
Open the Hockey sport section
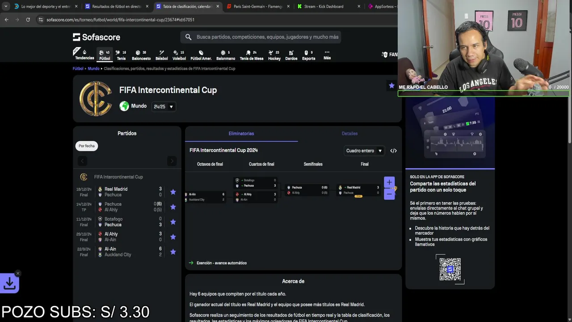pos(274,55)
